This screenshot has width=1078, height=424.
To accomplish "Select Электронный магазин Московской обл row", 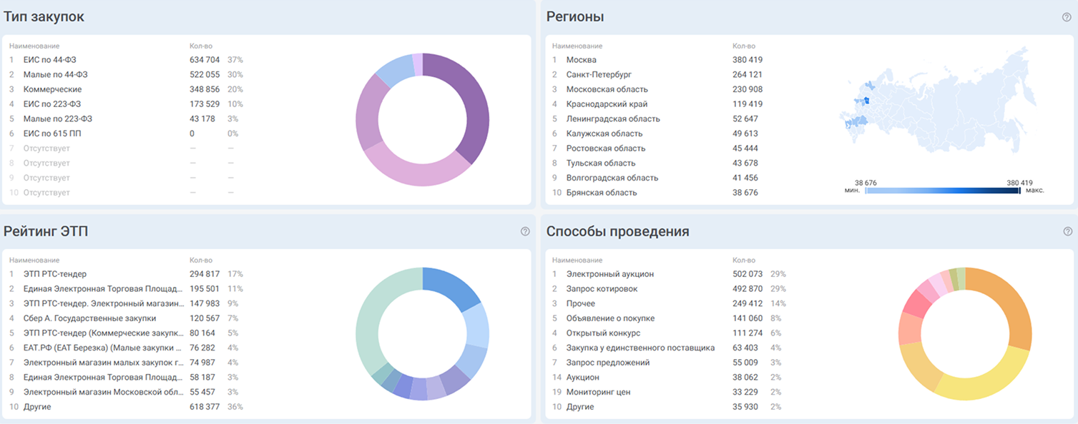I will pos(127,392).
